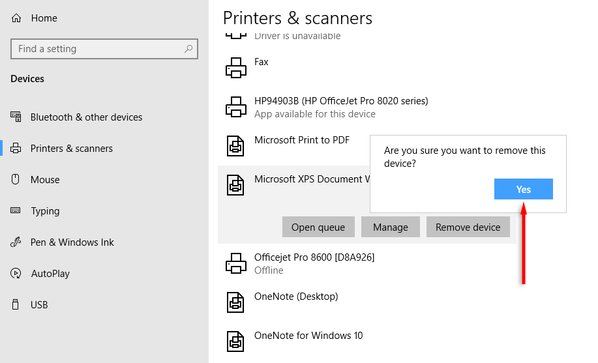Click the search magnifier icon
The height and width of the screenshot is (363, 598).
(188, 49)
